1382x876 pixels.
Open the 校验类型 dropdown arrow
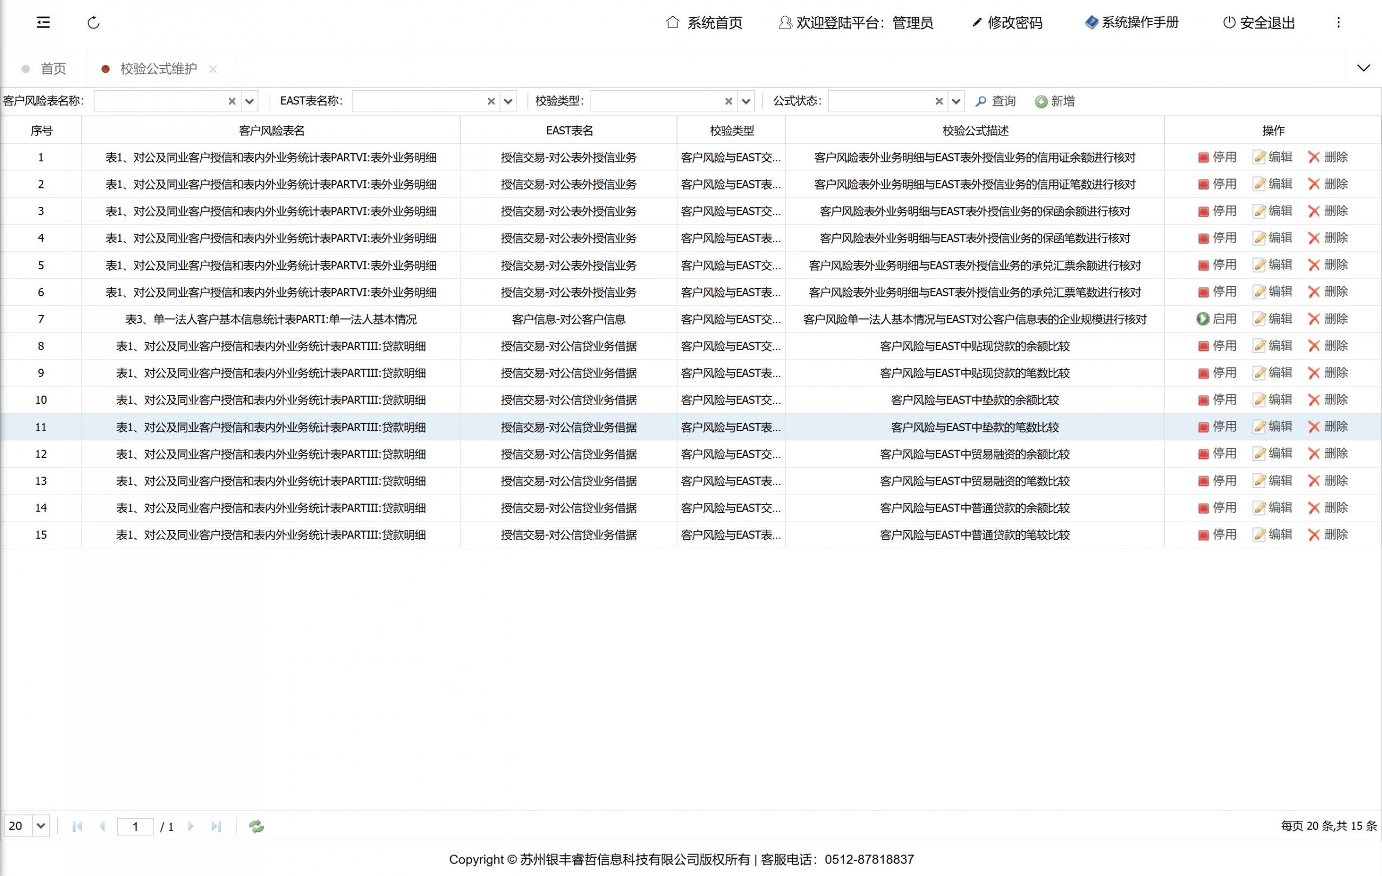pos(746,101)
